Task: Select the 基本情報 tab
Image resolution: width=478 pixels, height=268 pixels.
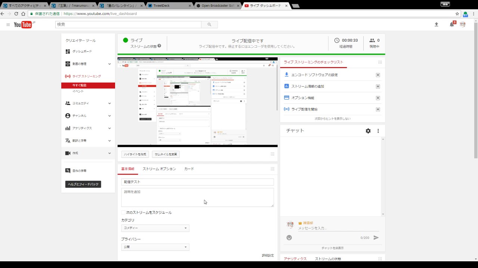Action: click(128, 169)
